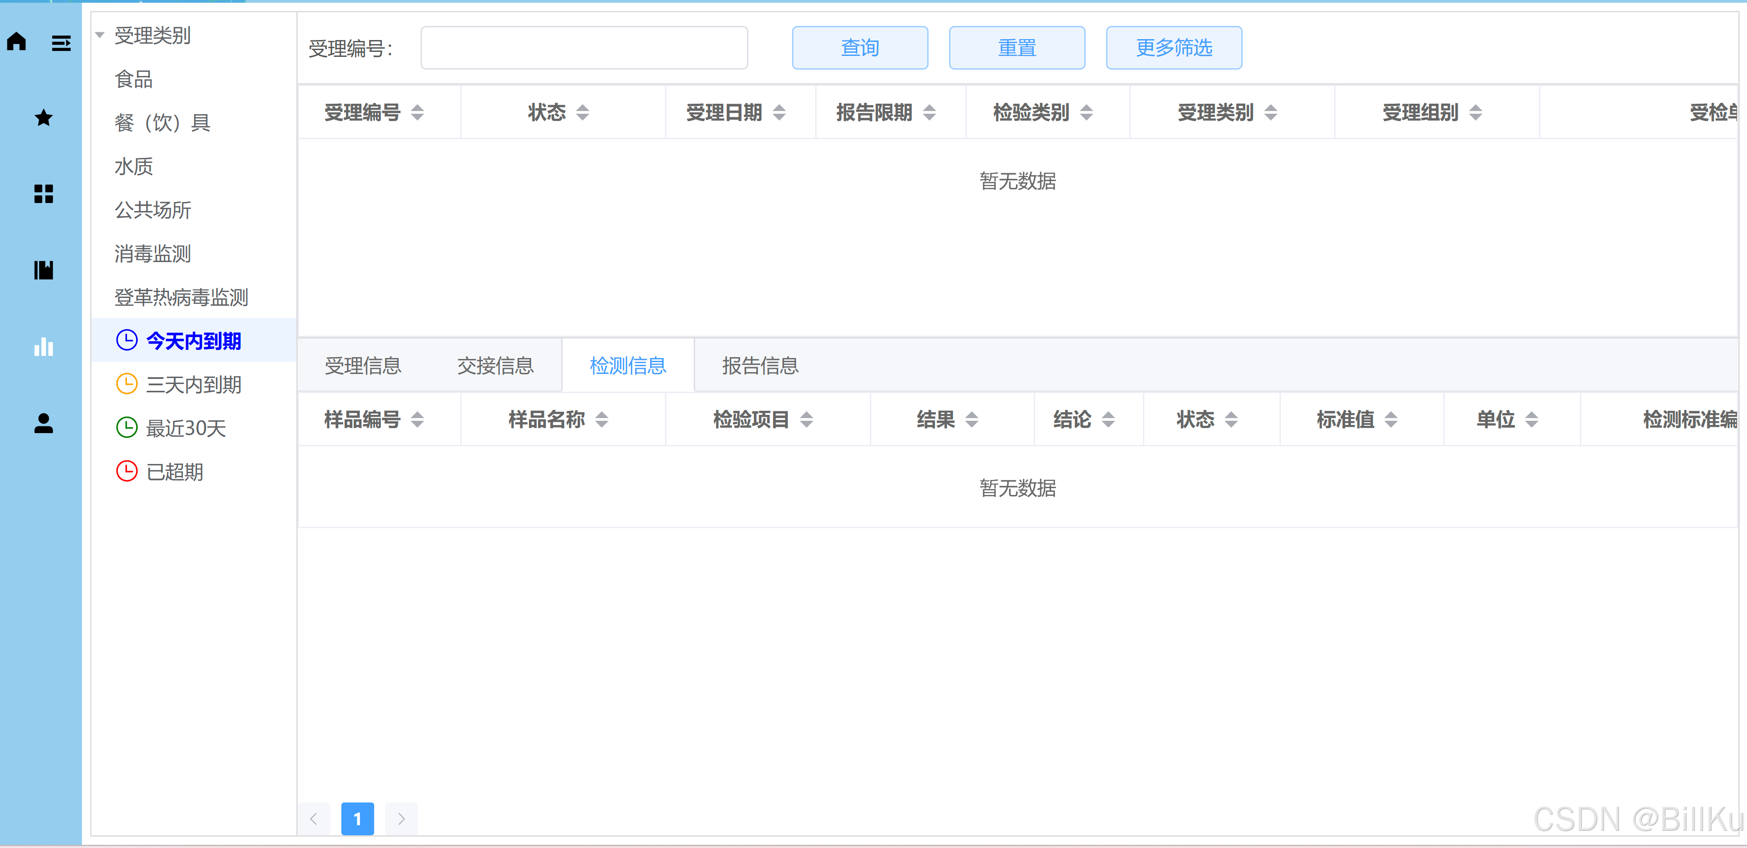Go to next page arrow
1747x848 pixels.
point(401,819)
